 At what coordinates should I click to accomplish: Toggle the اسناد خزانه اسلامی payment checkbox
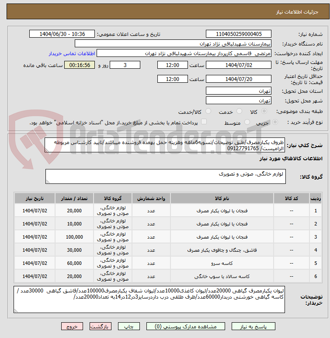click(204, 122)
